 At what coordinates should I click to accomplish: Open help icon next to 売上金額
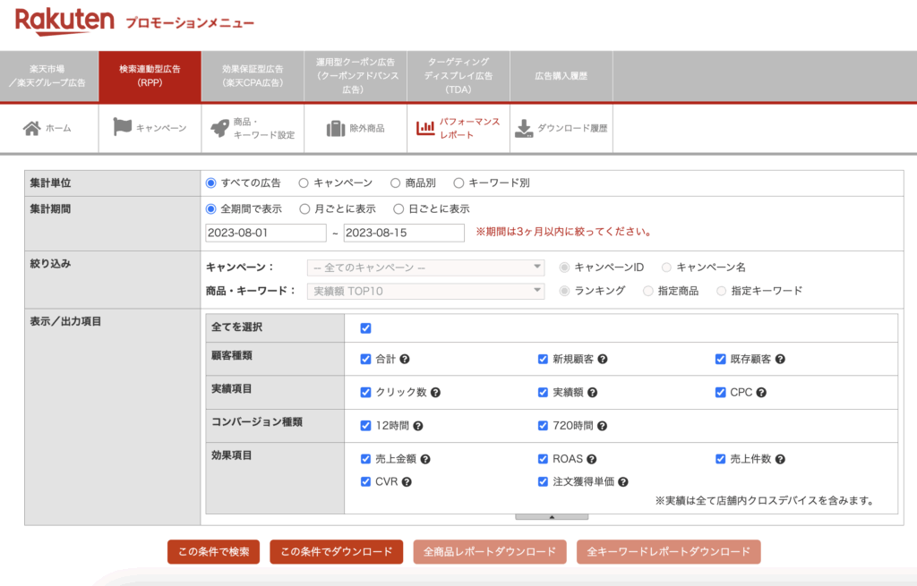425,459
